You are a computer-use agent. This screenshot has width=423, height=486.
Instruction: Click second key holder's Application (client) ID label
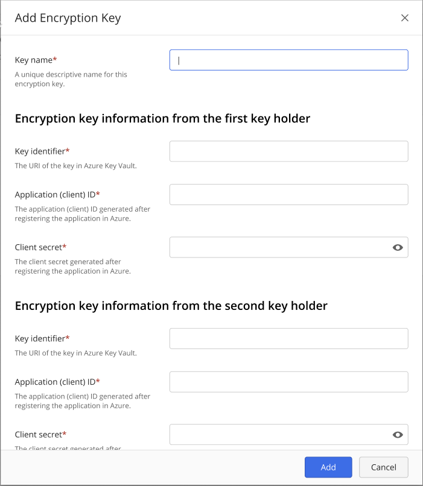point(57,382)
